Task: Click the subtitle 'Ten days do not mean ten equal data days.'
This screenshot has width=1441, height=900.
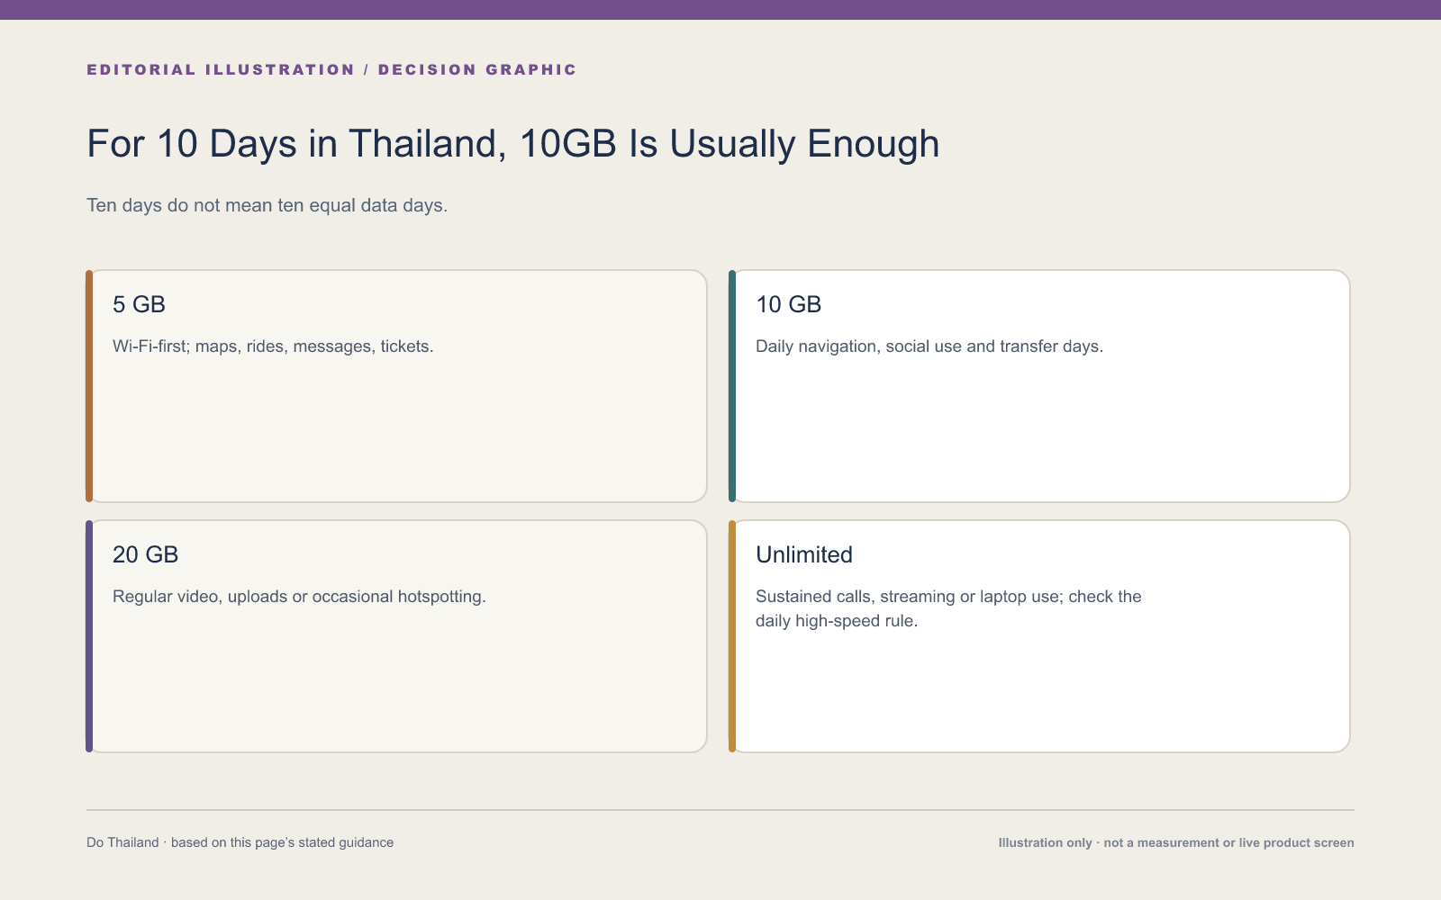Action: coord(267,205)
